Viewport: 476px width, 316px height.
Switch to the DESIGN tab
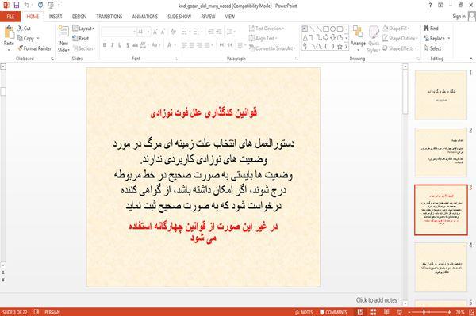(79, 17)
